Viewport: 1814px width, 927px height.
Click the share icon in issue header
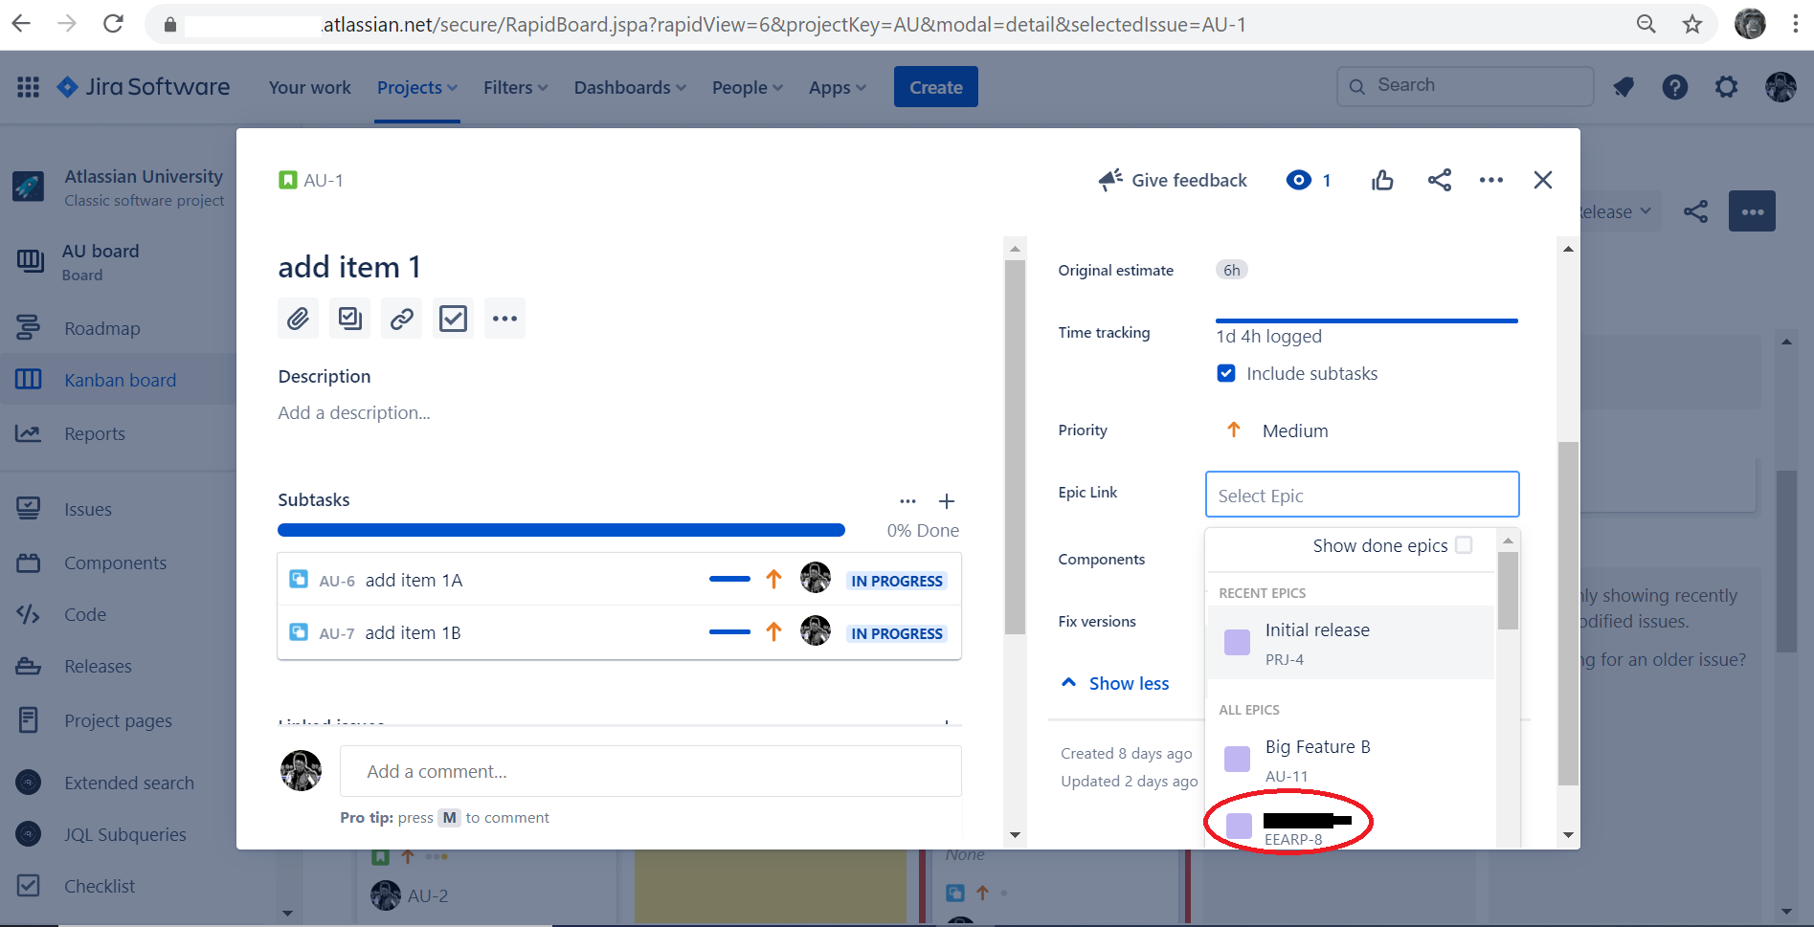coord(1440,180)
